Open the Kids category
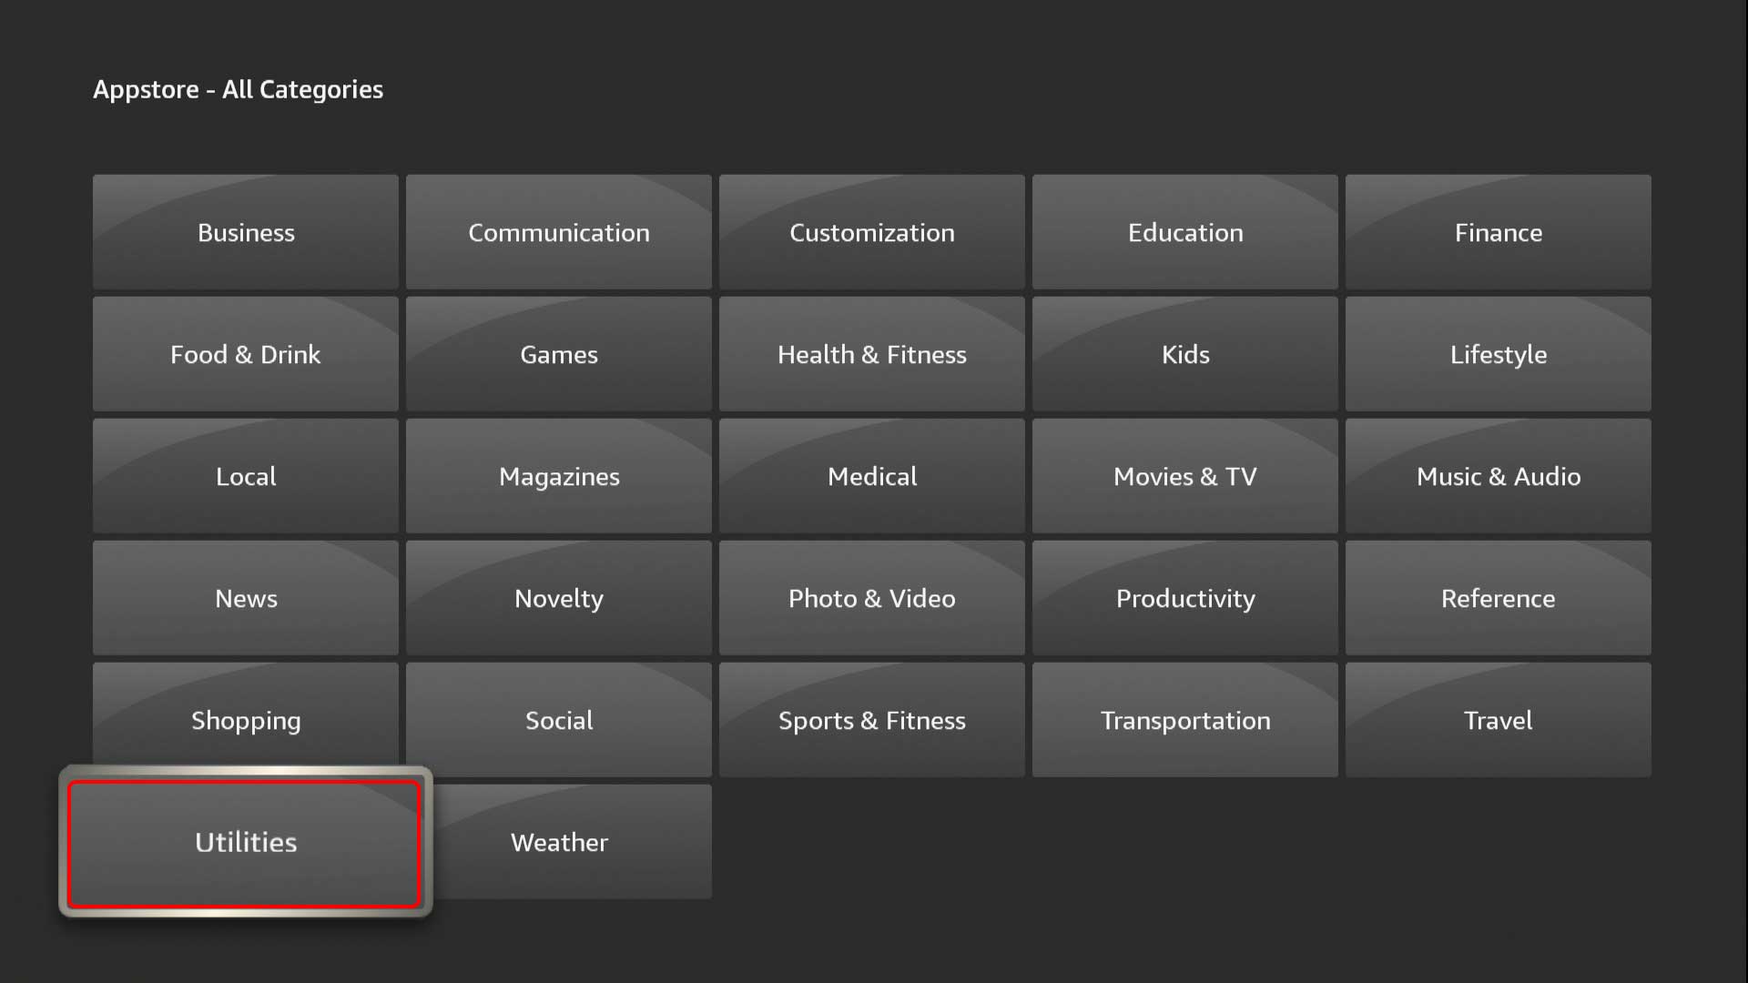 click(x=1185, y=354)
